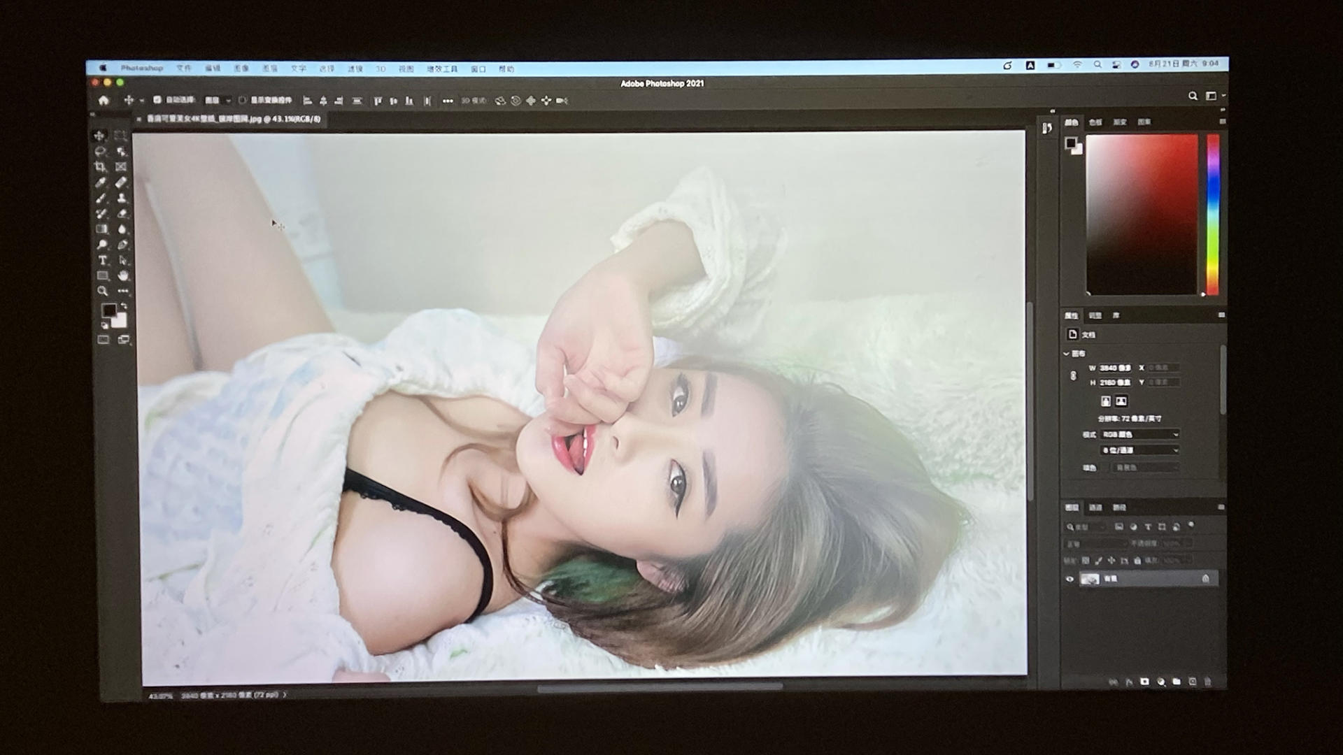Select the Lasso tool

101,152
